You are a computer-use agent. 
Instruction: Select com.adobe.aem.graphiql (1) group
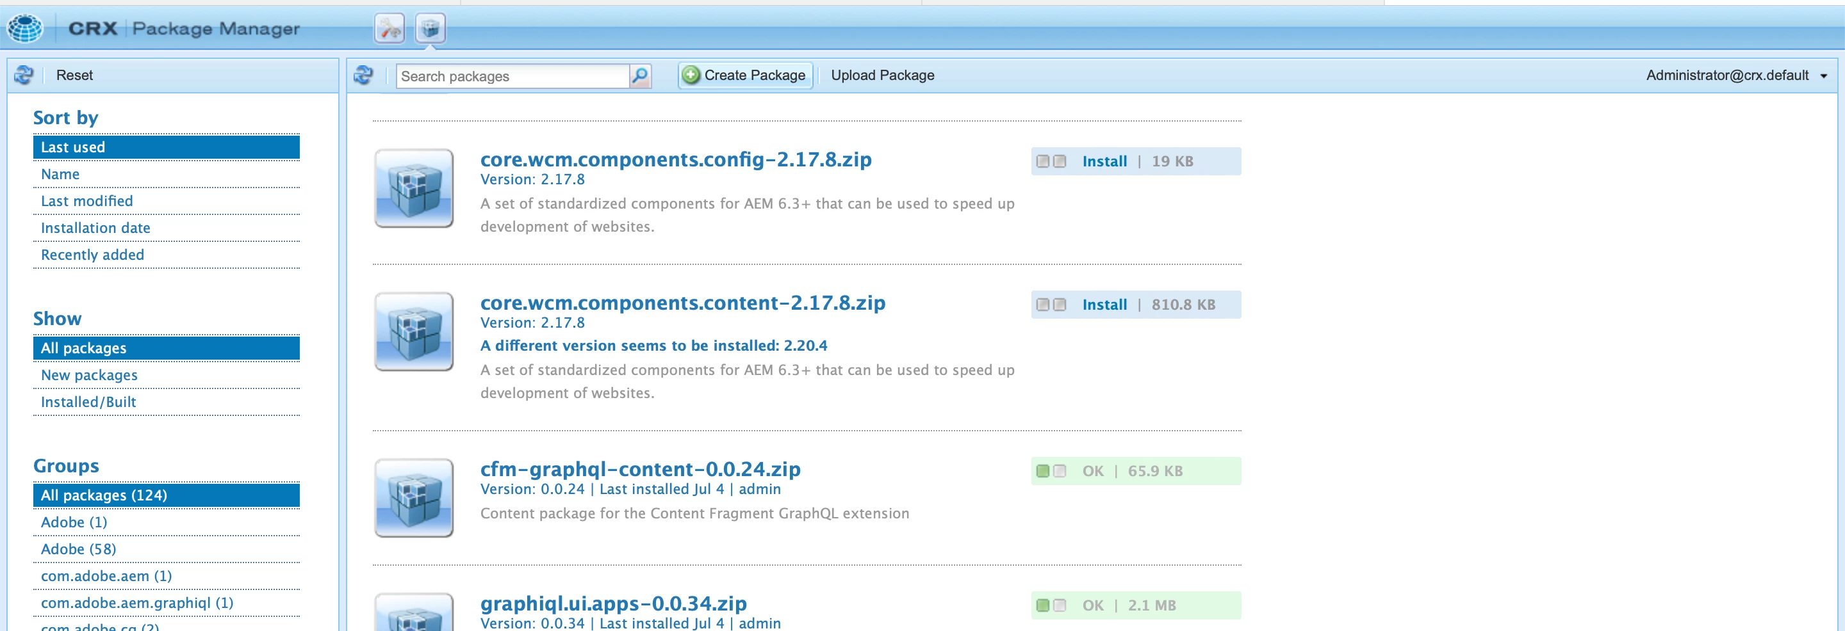[166, 603]
